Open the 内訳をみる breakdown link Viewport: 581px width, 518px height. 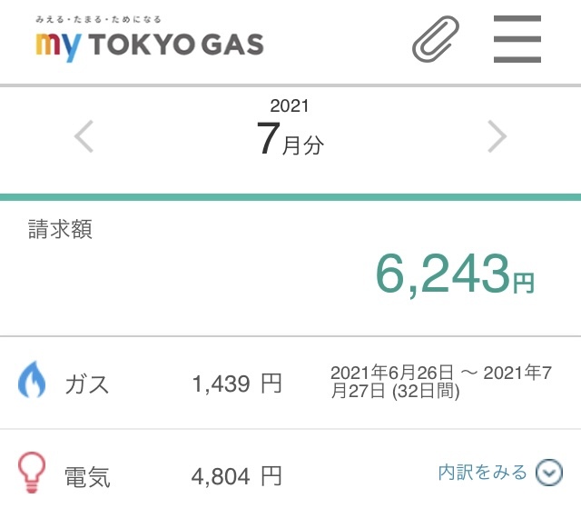(x=482, y=473)
